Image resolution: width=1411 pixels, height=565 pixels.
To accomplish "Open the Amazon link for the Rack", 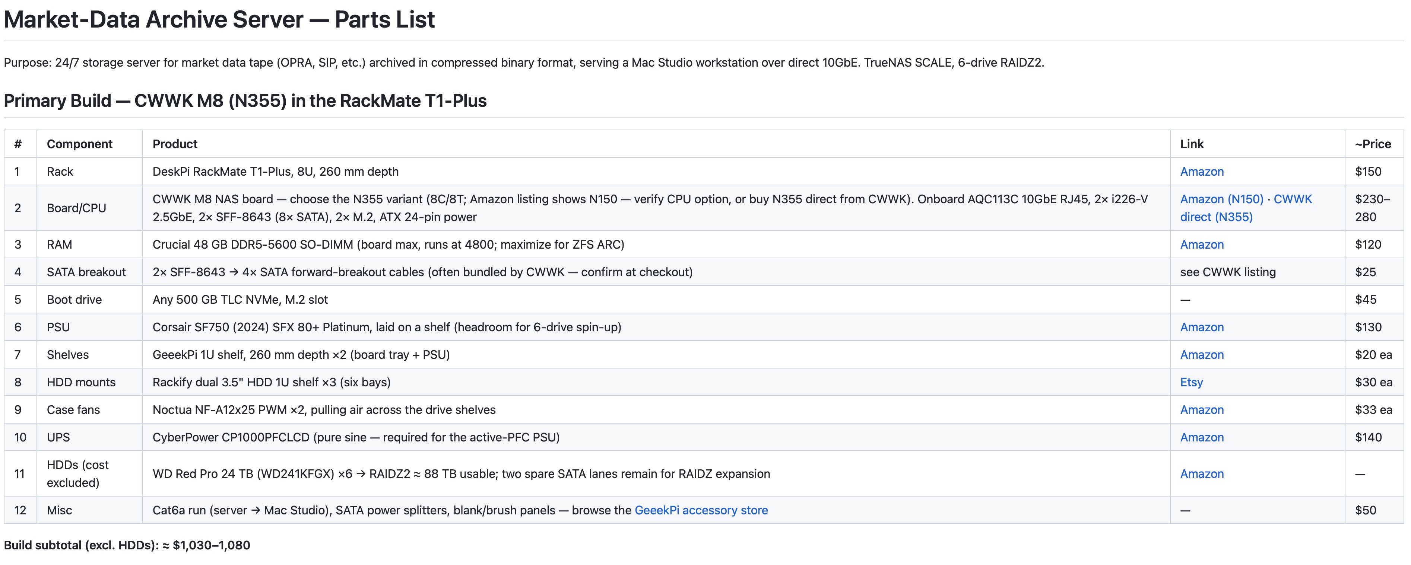I will (1201, 171).
